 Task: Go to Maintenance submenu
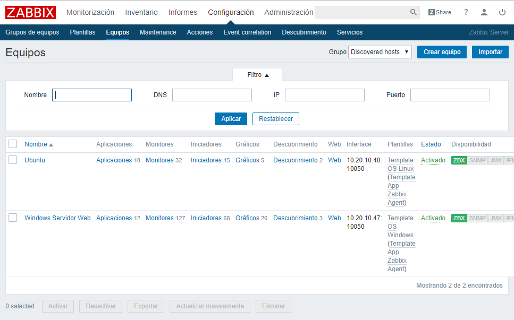(x=158, y=32)
